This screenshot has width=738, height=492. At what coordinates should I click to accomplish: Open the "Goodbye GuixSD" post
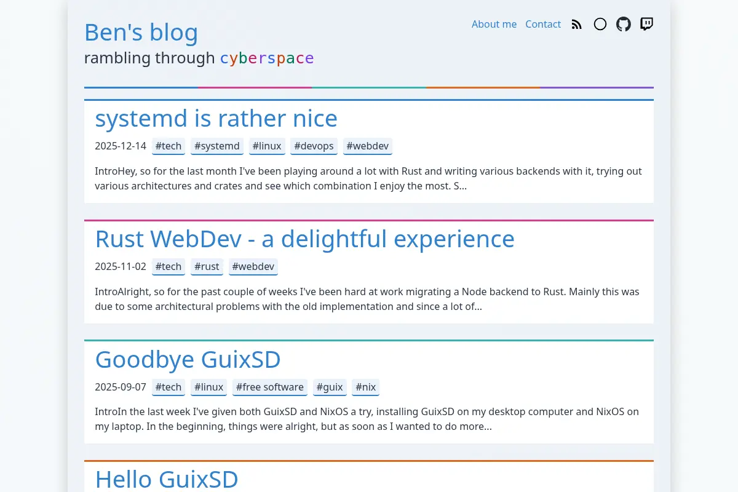coord(188,359)
